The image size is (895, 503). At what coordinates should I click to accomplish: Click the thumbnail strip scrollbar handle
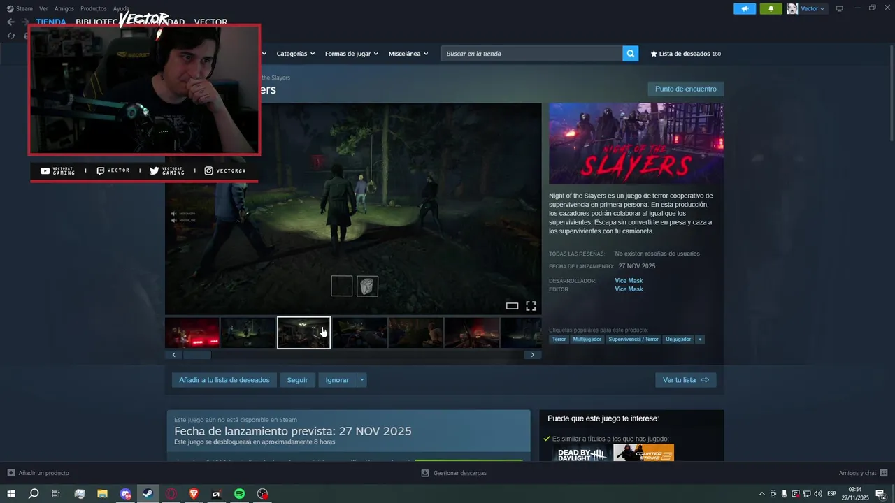[196, 355]
